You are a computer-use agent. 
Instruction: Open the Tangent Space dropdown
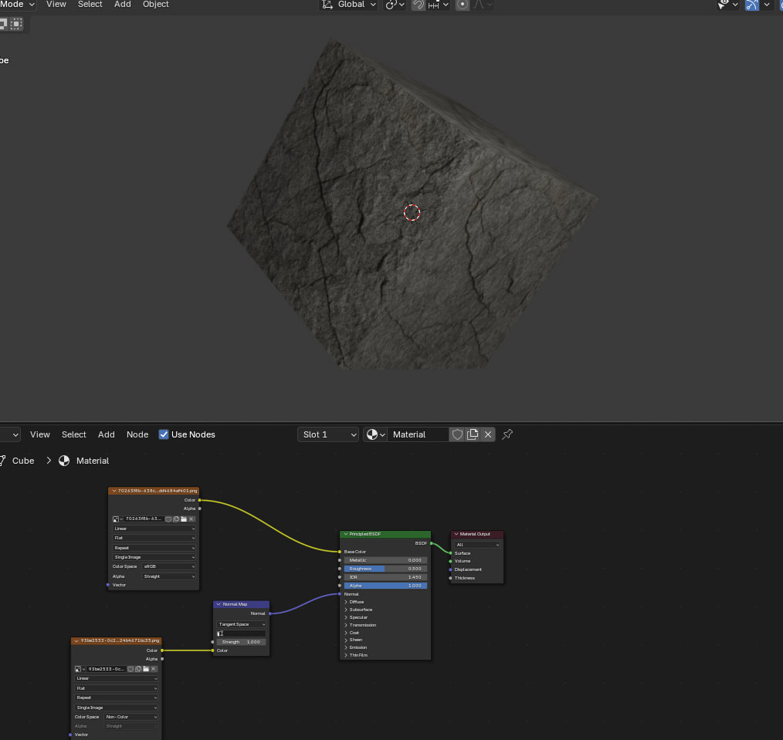pyautogui.click(x=241, y=624)
